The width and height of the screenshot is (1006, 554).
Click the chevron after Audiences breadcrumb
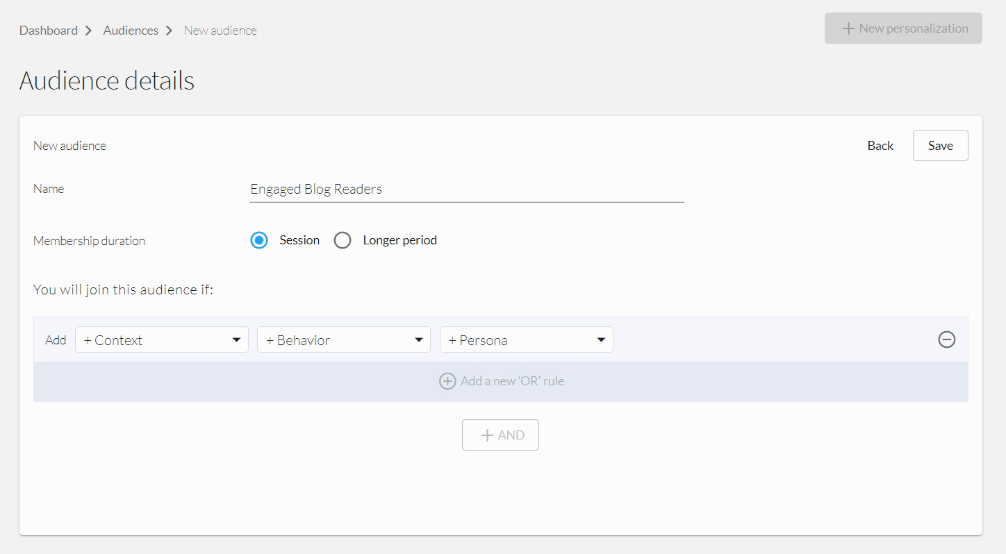[x=170, y=31]
